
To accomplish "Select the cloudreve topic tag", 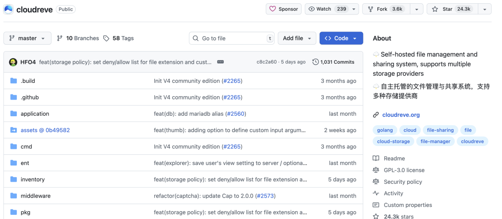I will pyautogui.click(x=472, y=141).
